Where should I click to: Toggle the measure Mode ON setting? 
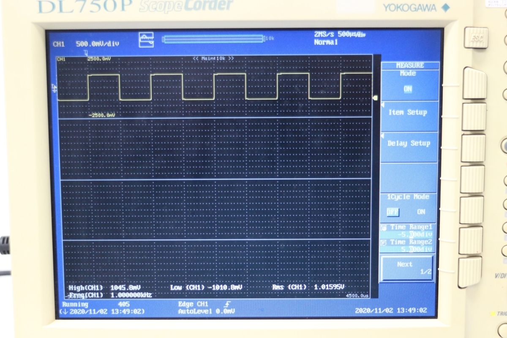tap(408, 89)
